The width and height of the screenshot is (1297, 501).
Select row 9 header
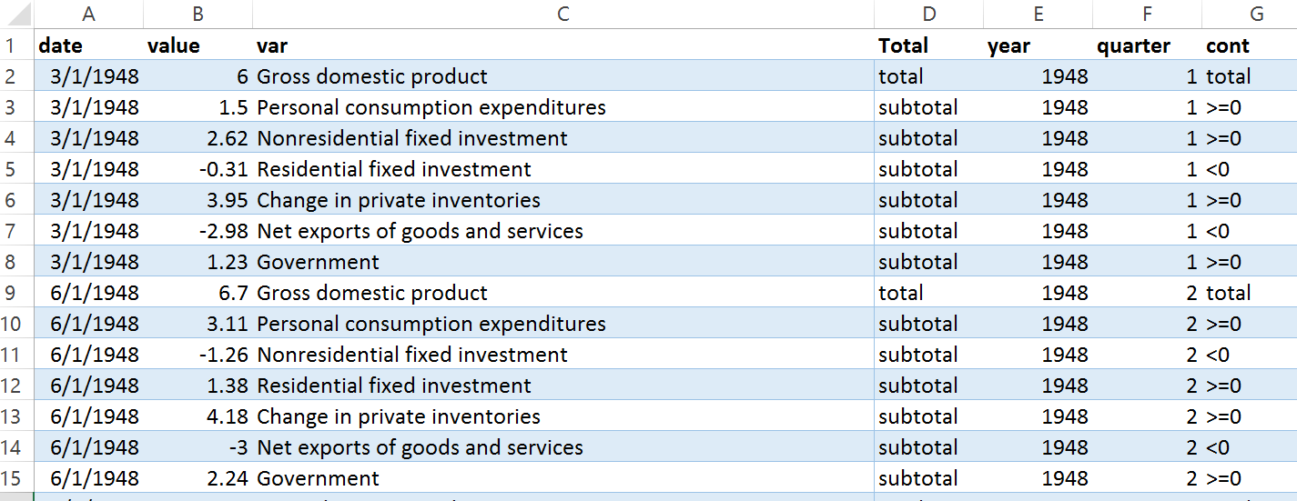[x=16, y=293]
